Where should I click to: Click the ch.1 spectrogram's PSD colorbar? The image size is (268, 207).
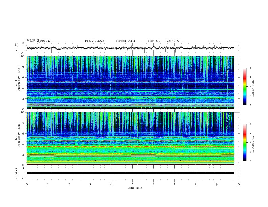(245, 86)
